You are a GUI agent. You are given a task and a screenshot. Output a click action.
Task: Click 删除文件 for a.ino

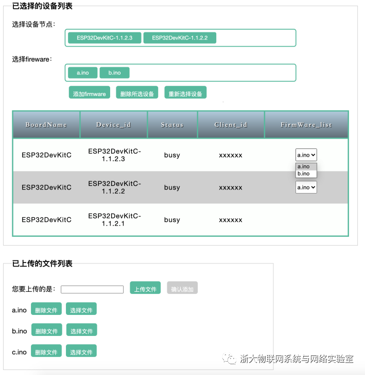coord(46,309)
